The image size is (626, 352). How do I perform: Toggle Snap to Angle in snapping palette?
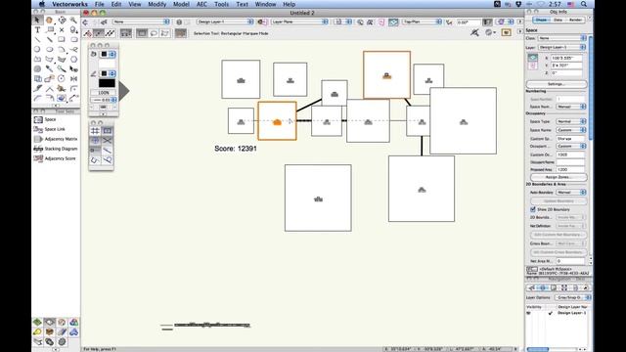95,141
